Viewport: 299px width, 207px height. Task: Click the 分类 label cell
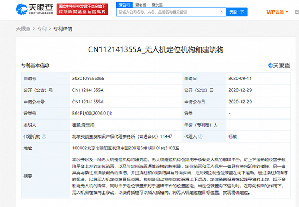tap(204, 114)
